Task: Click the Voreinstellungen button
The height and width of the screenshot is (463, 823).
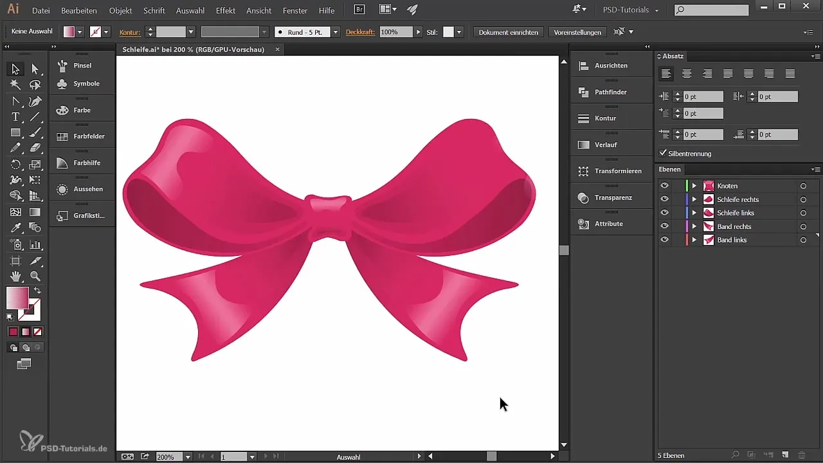Action: coord(577,32)
